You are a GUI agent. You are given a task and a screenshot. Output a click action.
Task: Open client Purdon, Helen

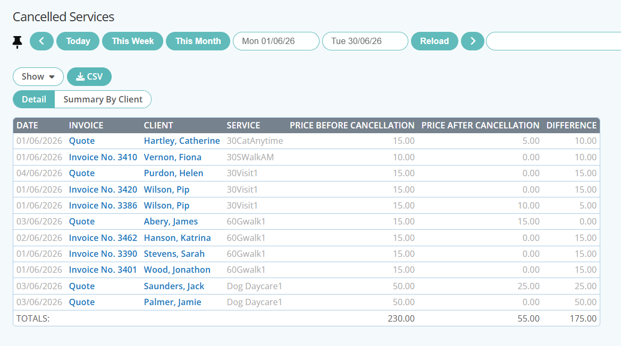point(173,173)
